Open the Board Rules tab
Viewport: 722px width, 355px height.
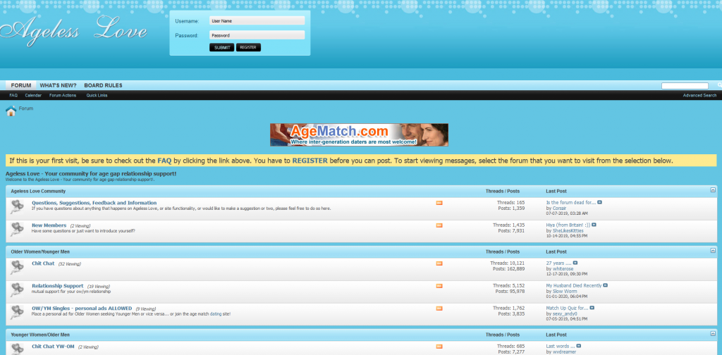103,85
